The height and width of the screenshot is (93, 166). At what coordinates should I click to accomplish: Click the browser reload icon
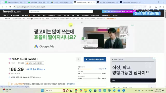[x=10, y=7]
